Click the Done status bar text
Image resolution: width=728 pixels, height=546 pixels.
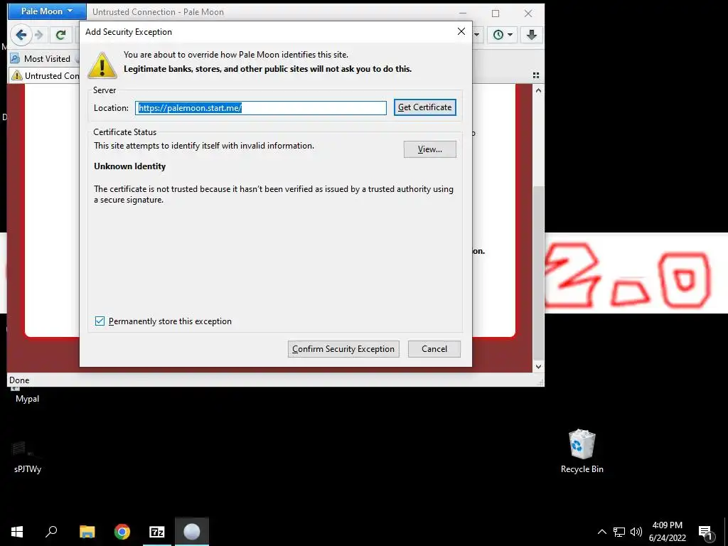coord(19,380)
